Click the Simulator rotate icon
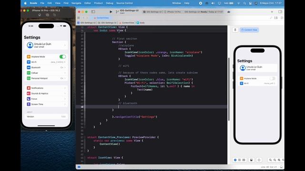Viewport: 305px width, 171px height. (x=54, y=15)
